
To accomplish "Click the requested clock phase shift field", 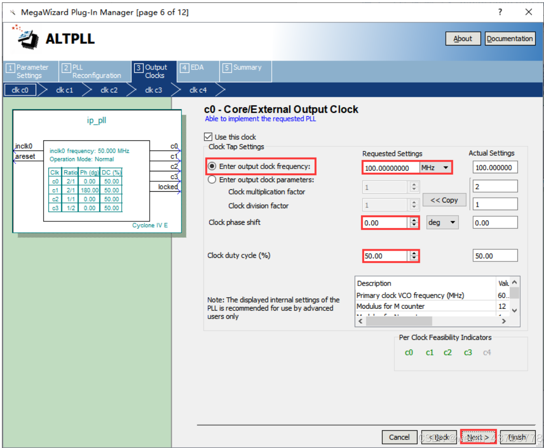I will [x=385, y=223].
